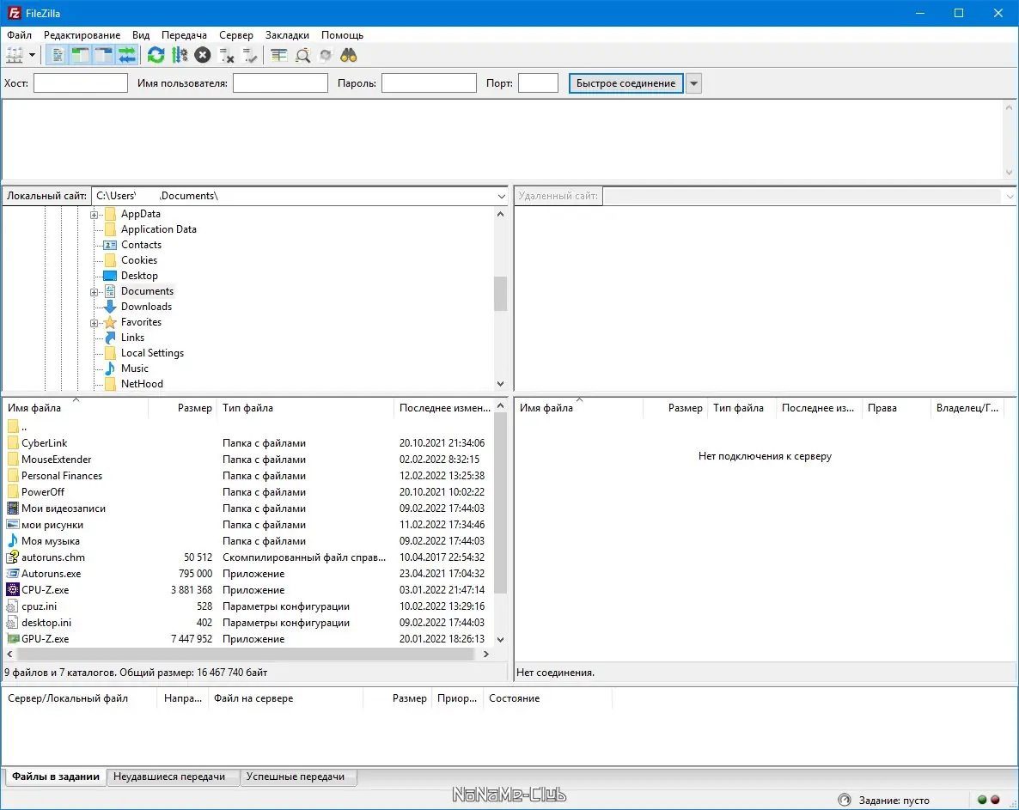
Task: Click the disconnect from server icon
Action: click(x=226, y=56)
